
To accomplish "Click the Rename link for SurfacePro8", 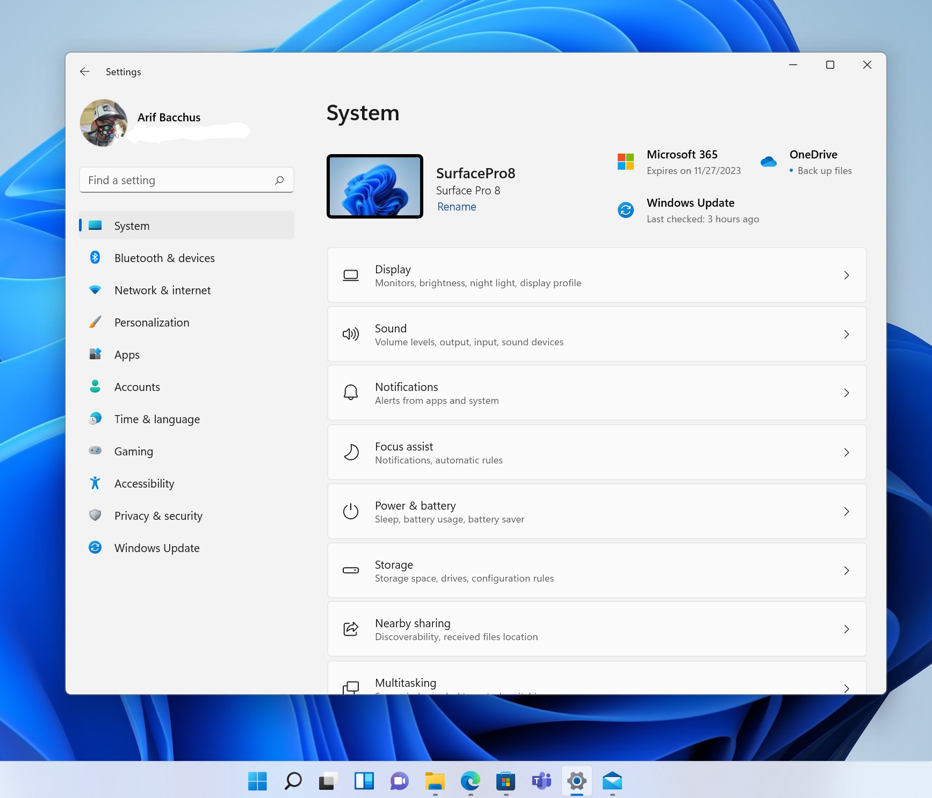I will click(x=457, y=207).
